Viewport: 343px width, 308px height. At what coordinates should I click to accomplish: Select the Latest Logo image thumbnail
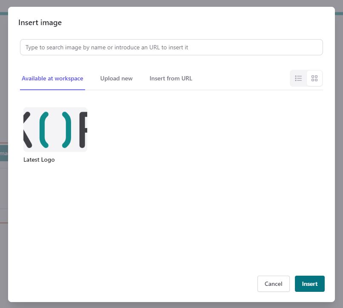point(55,129)
